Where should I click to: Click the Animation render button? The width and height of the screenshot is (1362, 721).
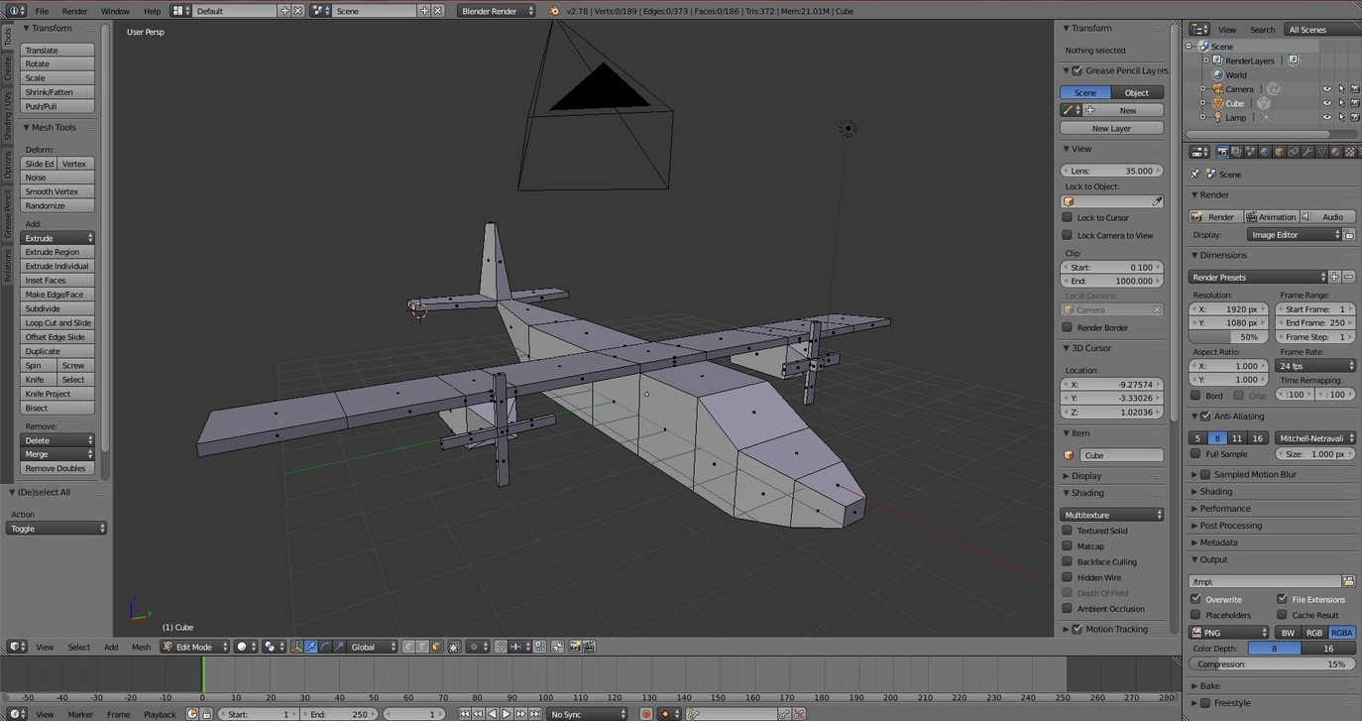click(1271, 216)
